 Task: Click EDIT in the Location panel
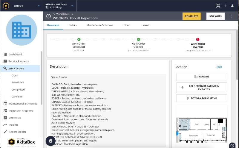coord(219,67)
